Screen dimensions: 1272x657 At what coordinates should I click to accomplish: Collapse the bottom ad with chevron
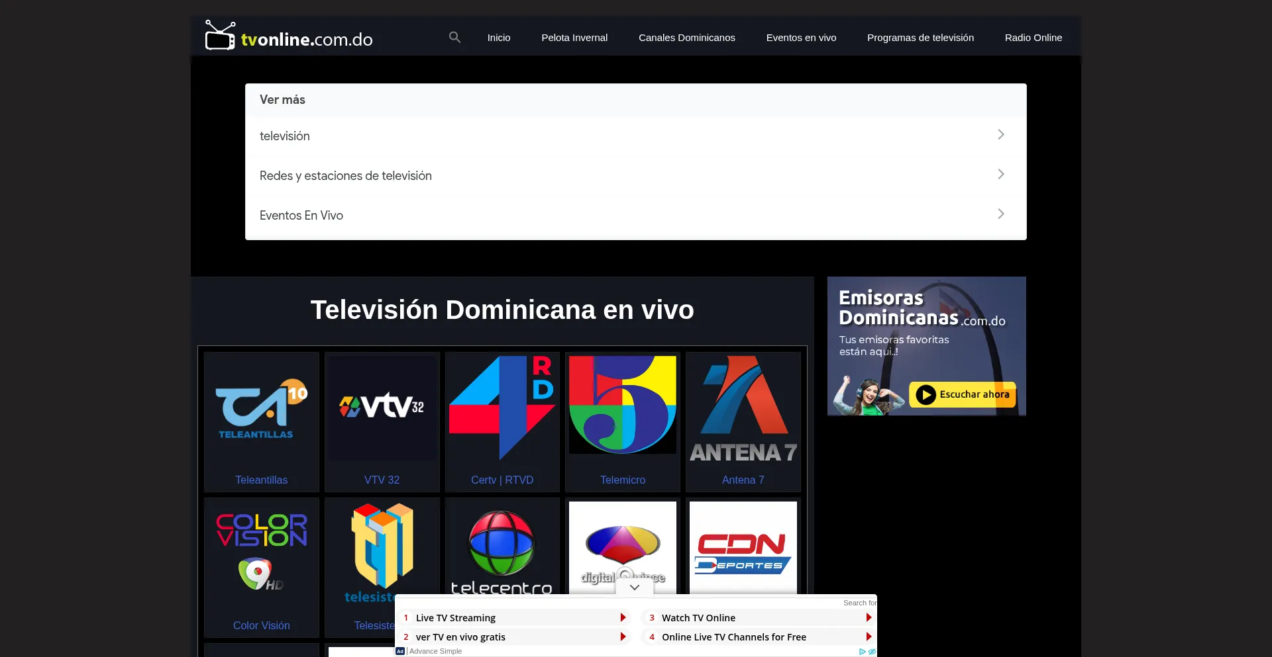[635, 587]
